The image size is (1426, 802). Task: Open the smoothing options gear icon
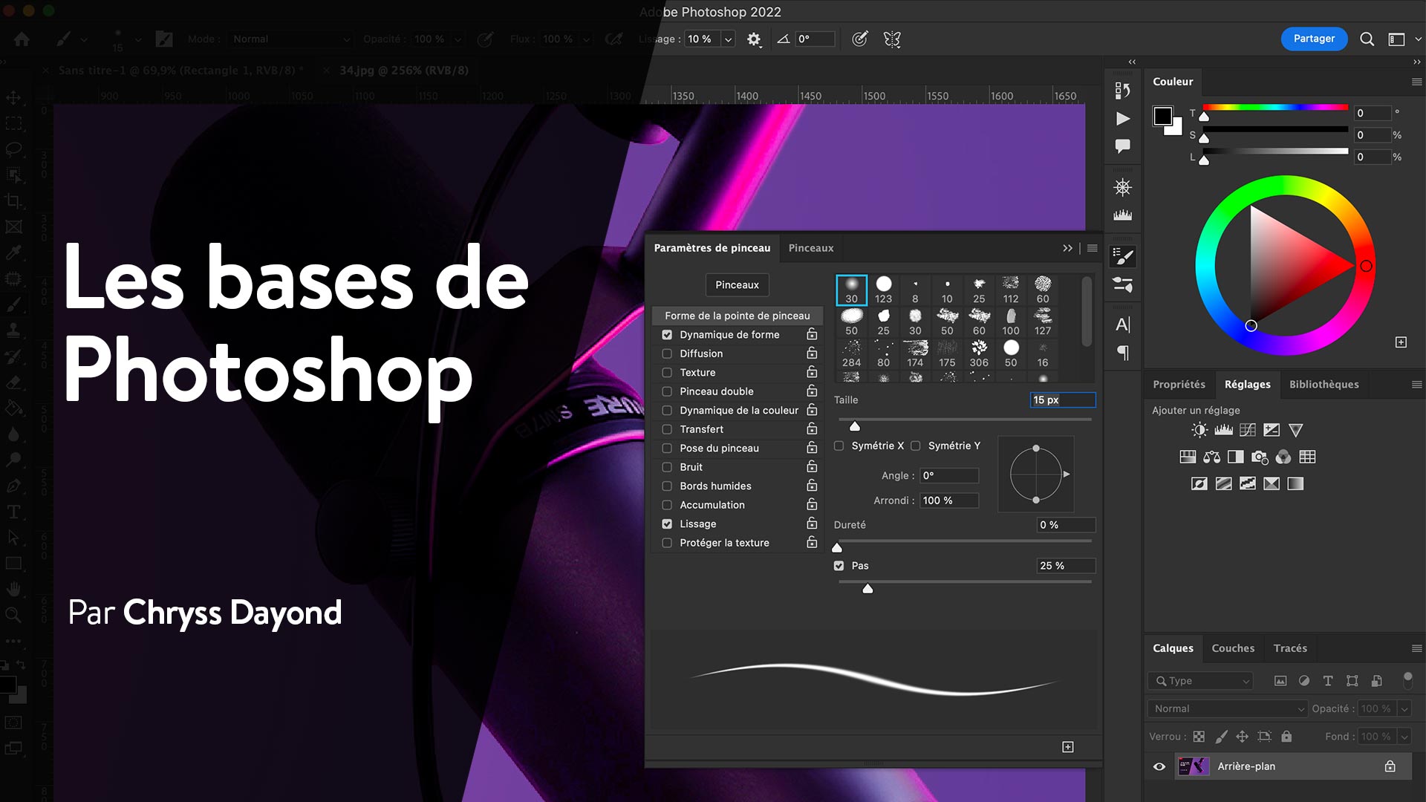[x=754, y=39]
